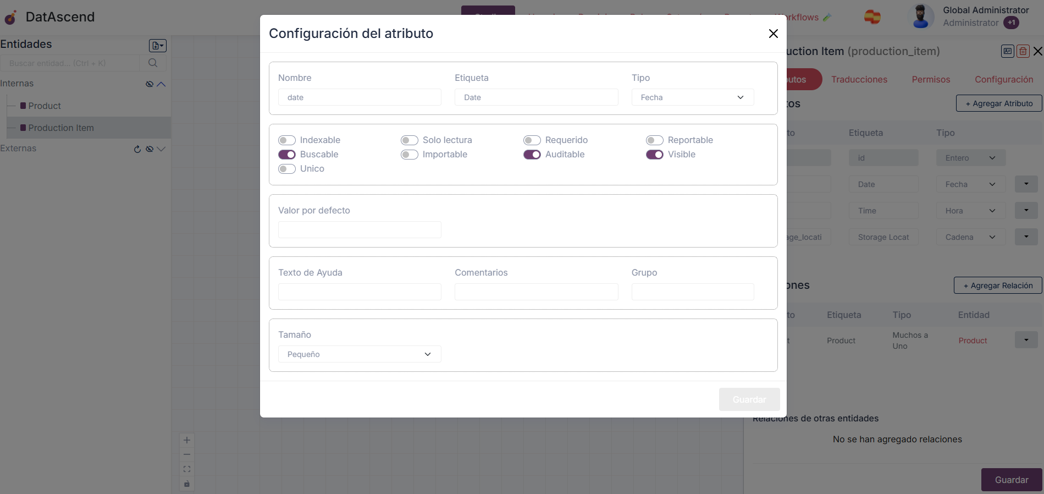The image size is (1044, 494).
Task: Click the Agregar Atributo button
Action: pyautogui.click(x=999, y=103)
